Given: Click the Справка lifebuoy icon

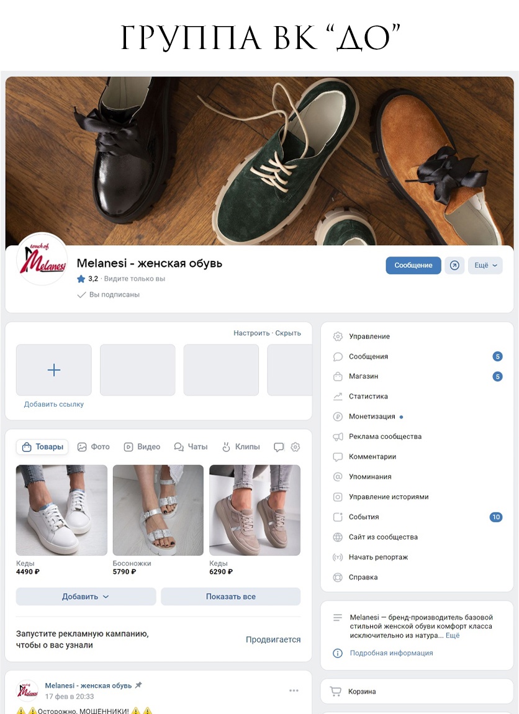Looking at the screenshot, I should 338,577.
